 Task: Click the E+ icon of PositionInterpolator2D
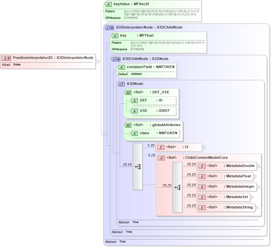tap(7, 58)
